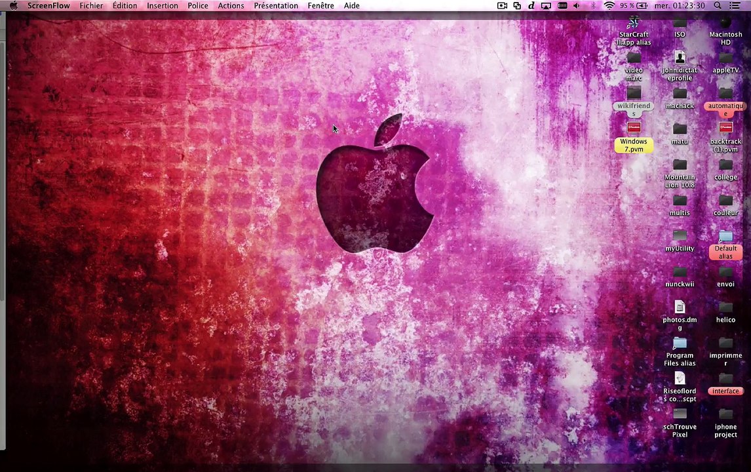Click the overlapping squares menu bar icon
The image size is (751, 472).
tap(517, 6)
